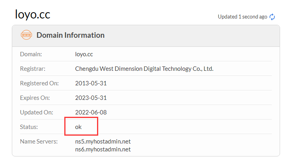Screen dimensions: 284x162
Task: Click the "Registrar:" field label
Action: 33,69
